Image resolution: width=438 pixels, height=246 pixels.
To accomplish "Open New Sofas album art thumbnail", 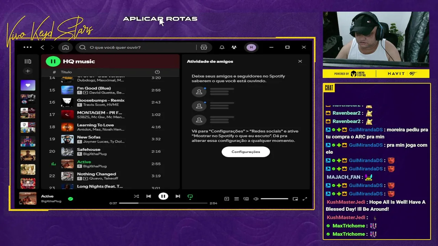I will [x=67, y=139].
